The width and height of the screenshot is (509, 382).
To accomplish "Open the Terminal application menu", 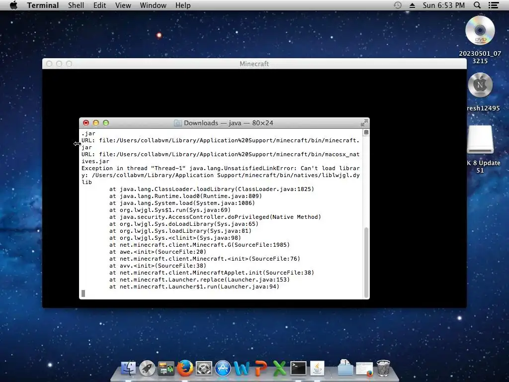I will (x=43, y=5).
